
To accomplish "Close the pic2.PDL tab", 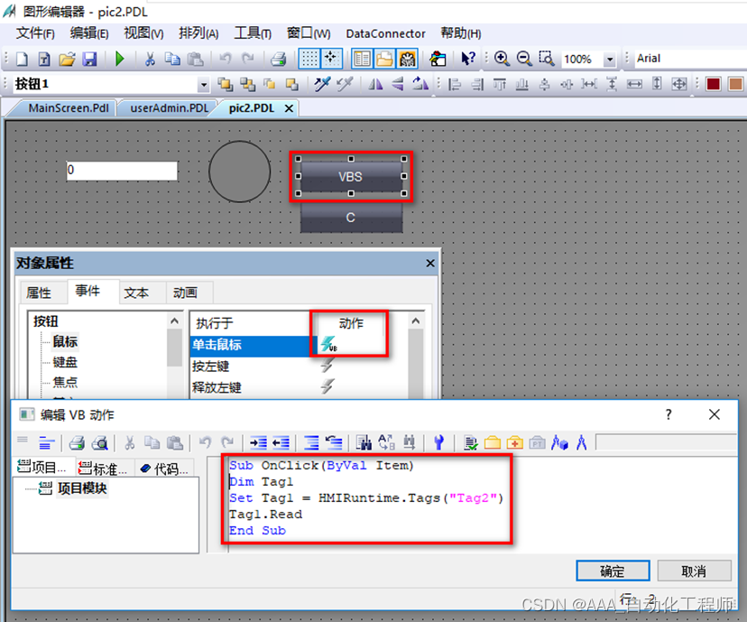I will pos(288,108).
